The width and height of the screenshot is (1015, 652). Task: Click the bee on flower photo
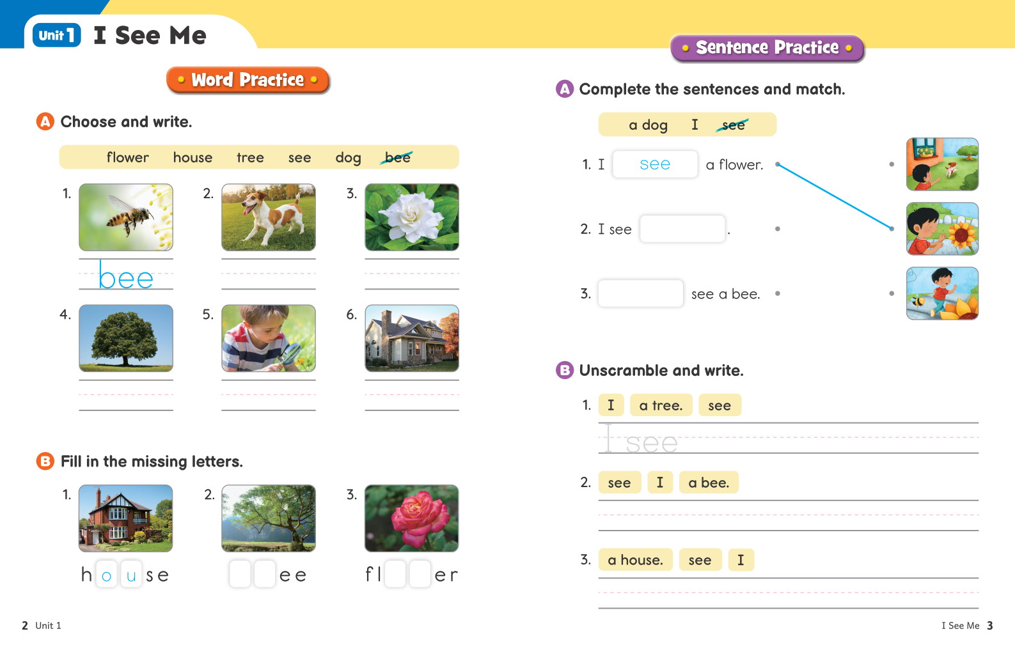[126, 217]
